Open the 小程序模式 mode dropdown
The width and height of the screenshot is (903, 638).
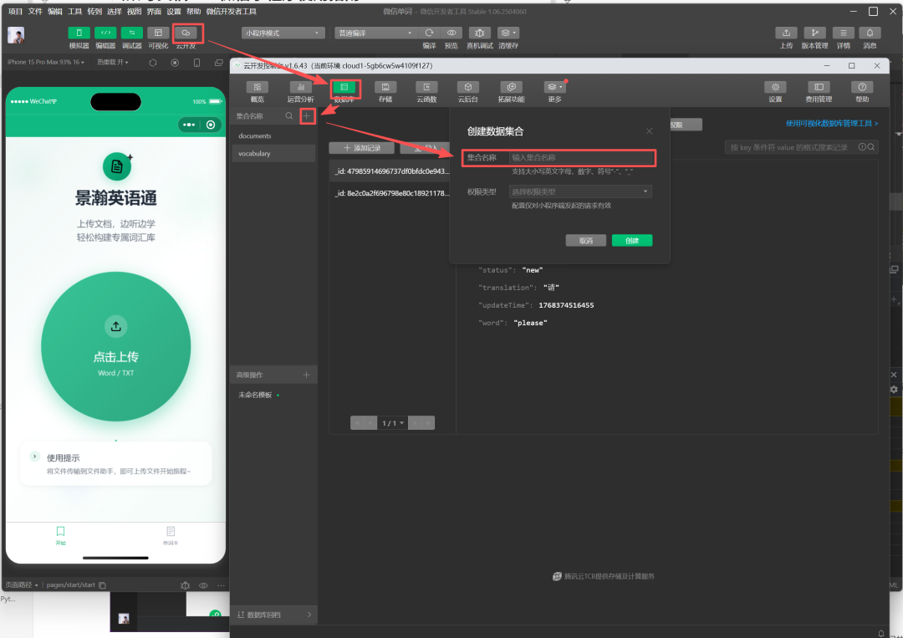[x=283, y=33]
